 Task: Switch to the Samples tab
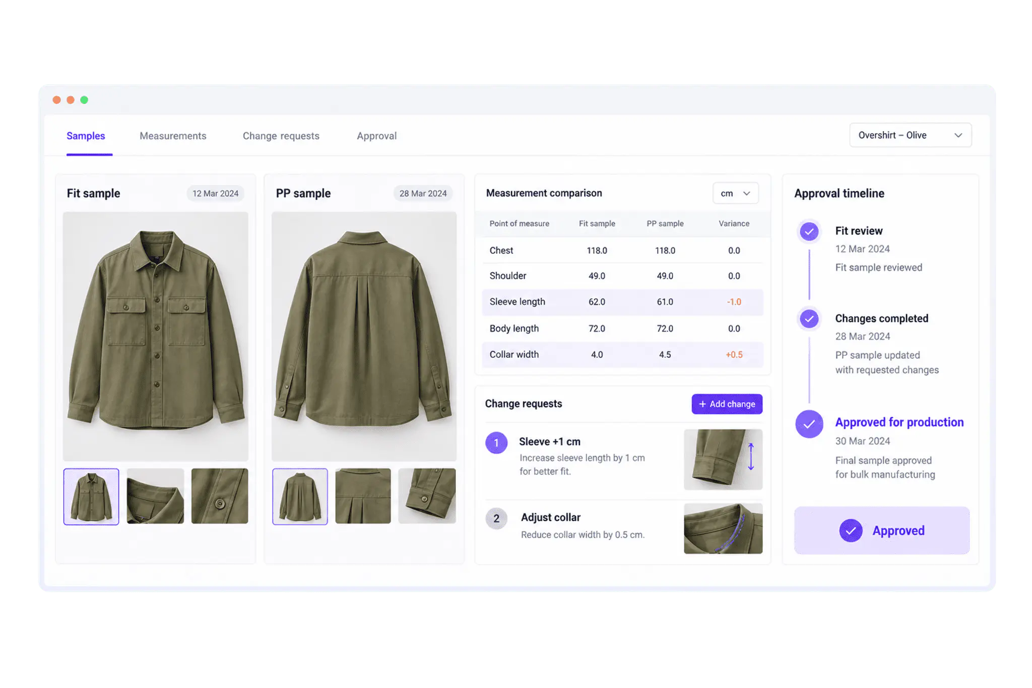[x=86, y=136]
